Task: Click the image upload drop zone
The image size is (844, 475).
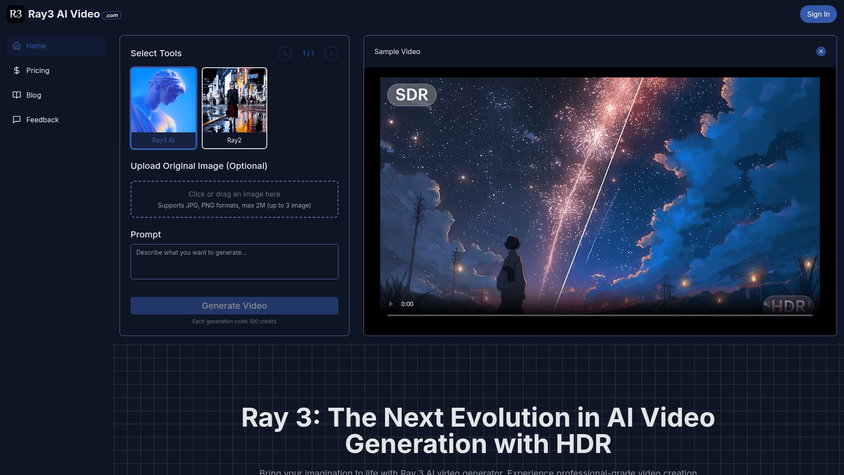Action: (x=234, y=199)
